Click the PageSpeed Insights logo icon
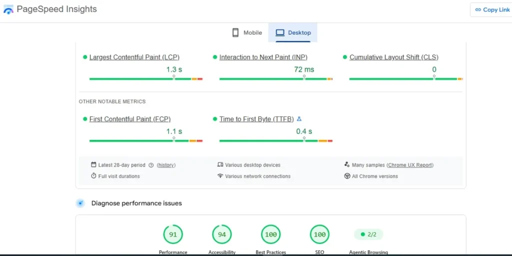The width and height of the screenshot is (512, 256). [8, 9]
